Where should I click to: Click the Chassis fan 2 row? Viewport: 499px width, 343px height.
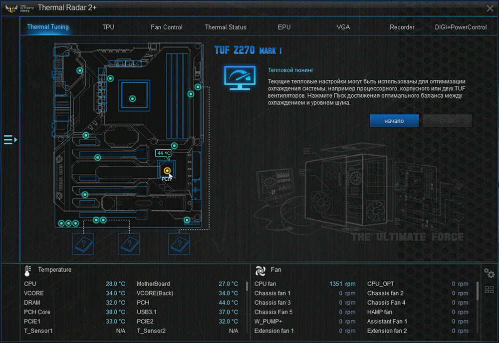pos(418,293)
